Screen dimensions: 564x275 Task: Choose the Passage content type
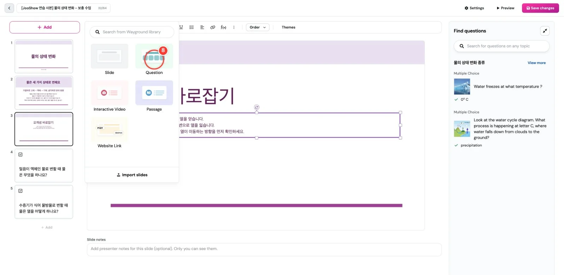[x=154, y=96]
